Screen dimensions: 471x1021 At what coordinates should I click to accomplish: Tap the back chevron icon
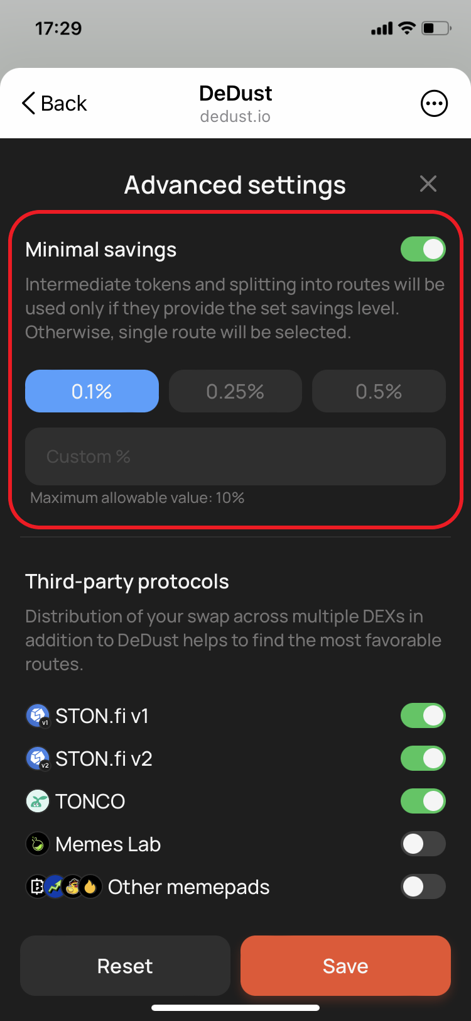pos(29,103)
